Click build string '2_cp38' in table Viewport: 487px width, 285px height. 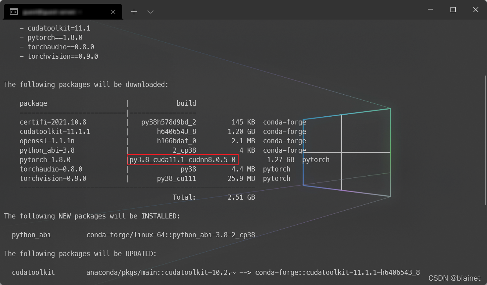pyautogui.click(x=184, y=150)
